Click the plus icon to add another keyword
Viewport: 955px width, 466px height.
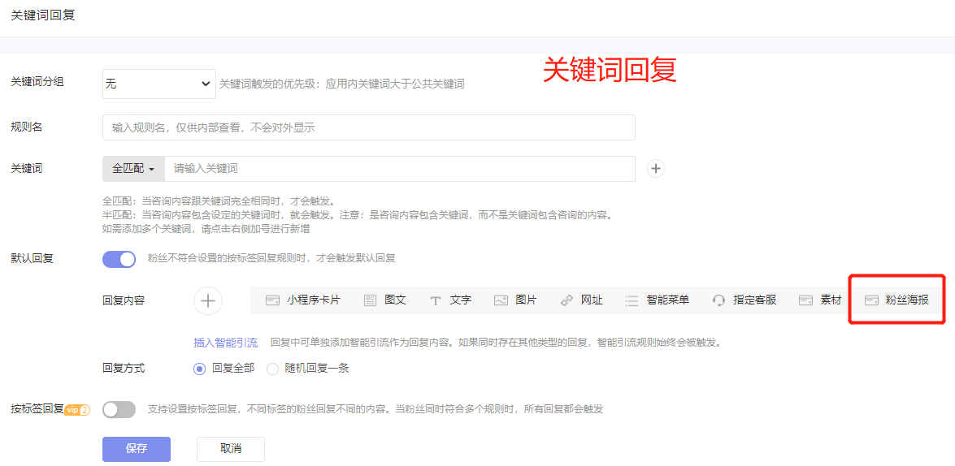(656, 169)
